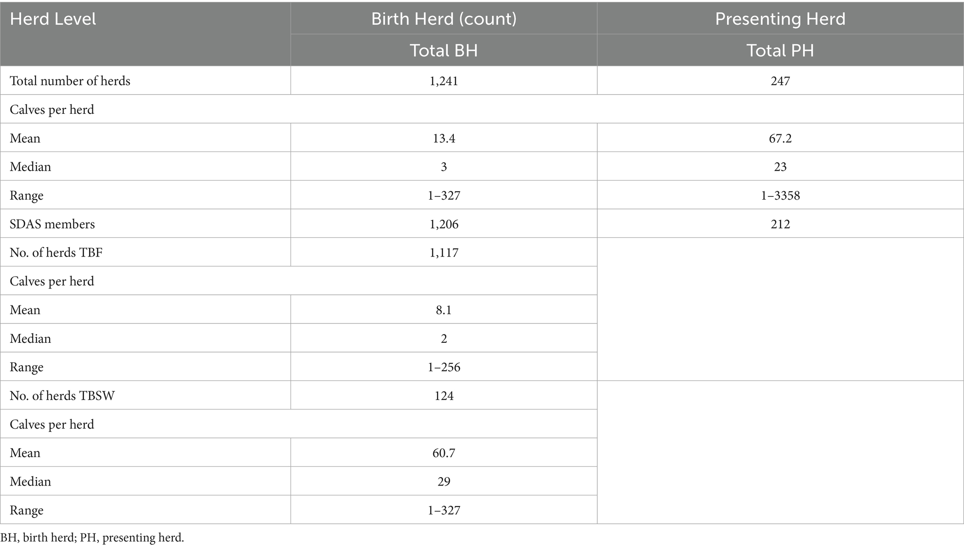Click the Presenting Herd column header
The image size is (964, 548).
coord(780,19)
